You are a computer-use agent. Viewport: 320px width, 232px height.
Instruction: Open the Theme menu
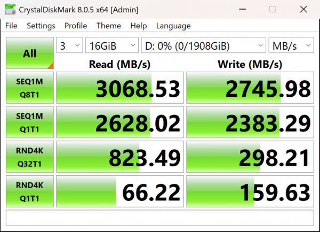point(109,26)
